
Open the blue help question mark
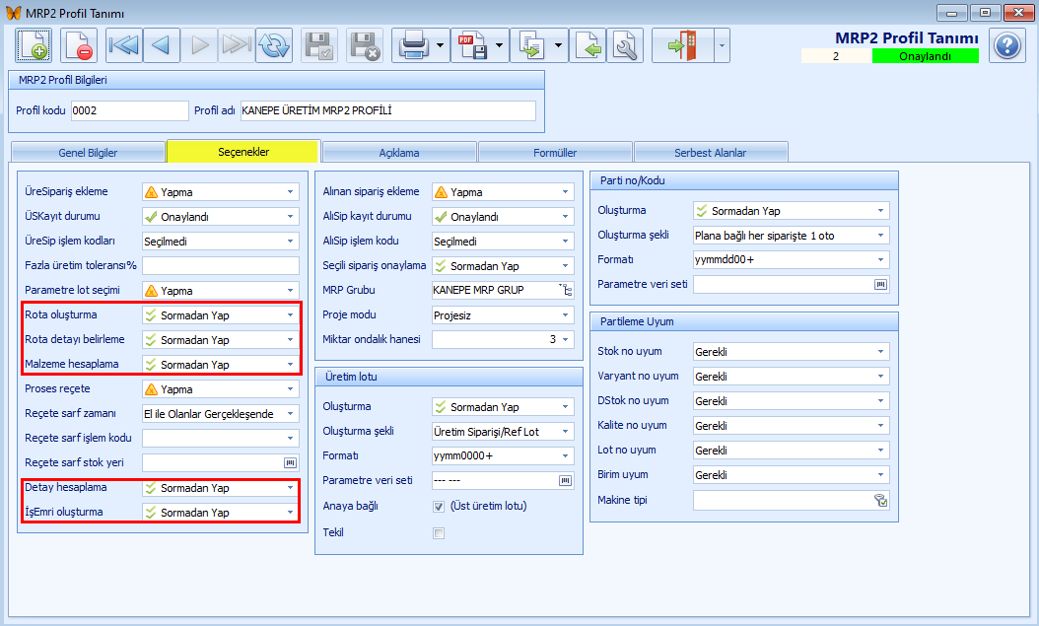1007,45
